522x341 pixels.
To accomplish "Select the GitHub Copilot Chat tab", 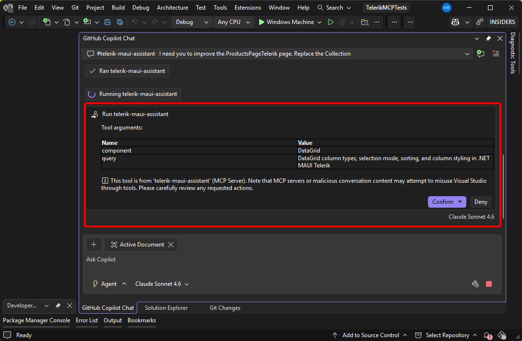I will [x=108, y=308].
